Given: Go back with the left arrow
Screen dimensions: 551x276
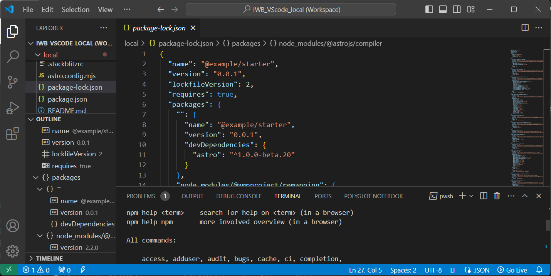Looking at the screenshot, I should [x=161, y=10].
